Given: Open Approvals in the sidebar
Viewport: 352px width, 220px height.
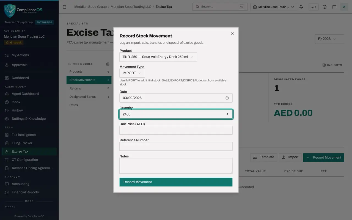Looking at the screenshot, I should point(29,65).
